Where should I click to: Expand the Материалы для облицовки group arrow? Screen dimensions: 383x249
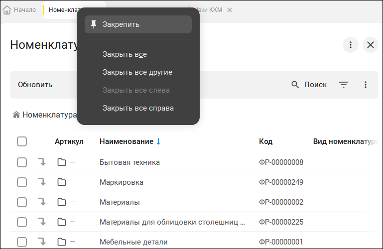(42, 222)
